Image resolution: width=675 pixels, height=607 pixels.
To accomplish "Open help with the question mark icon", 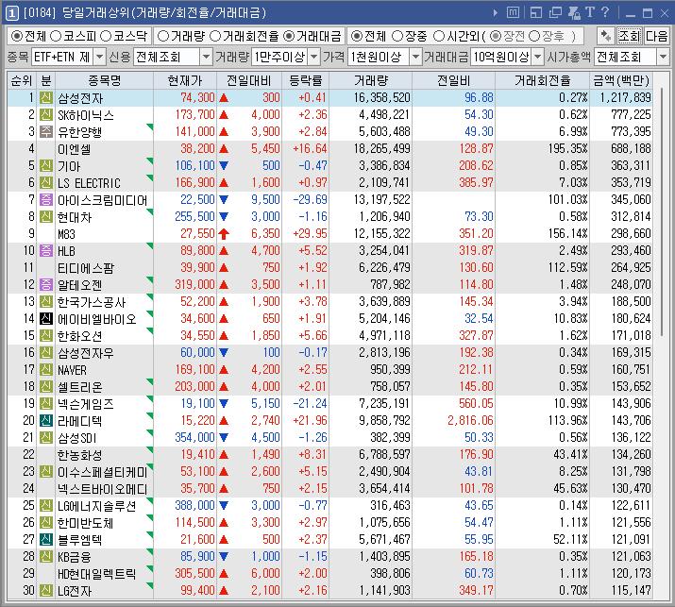I will point(605,12).
